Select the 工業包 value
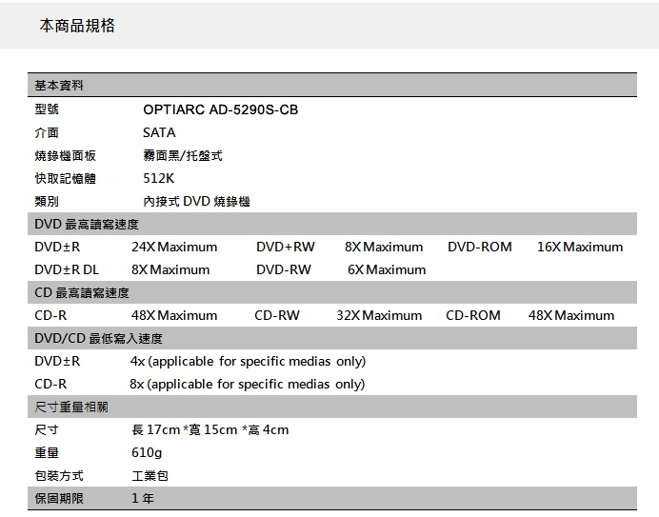659x517 pixels. pos(150,475)
